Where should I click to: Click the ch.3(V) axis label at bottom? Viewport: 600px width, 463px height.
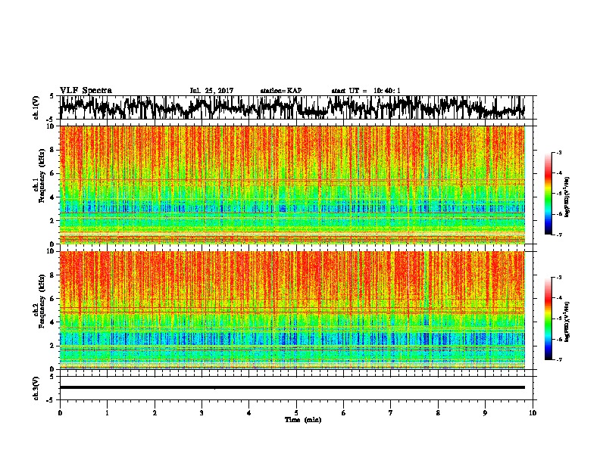coord(36,388)
